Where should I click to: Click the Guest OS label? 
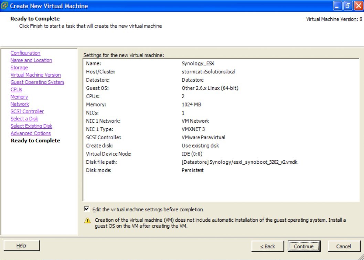pos(97,88)
